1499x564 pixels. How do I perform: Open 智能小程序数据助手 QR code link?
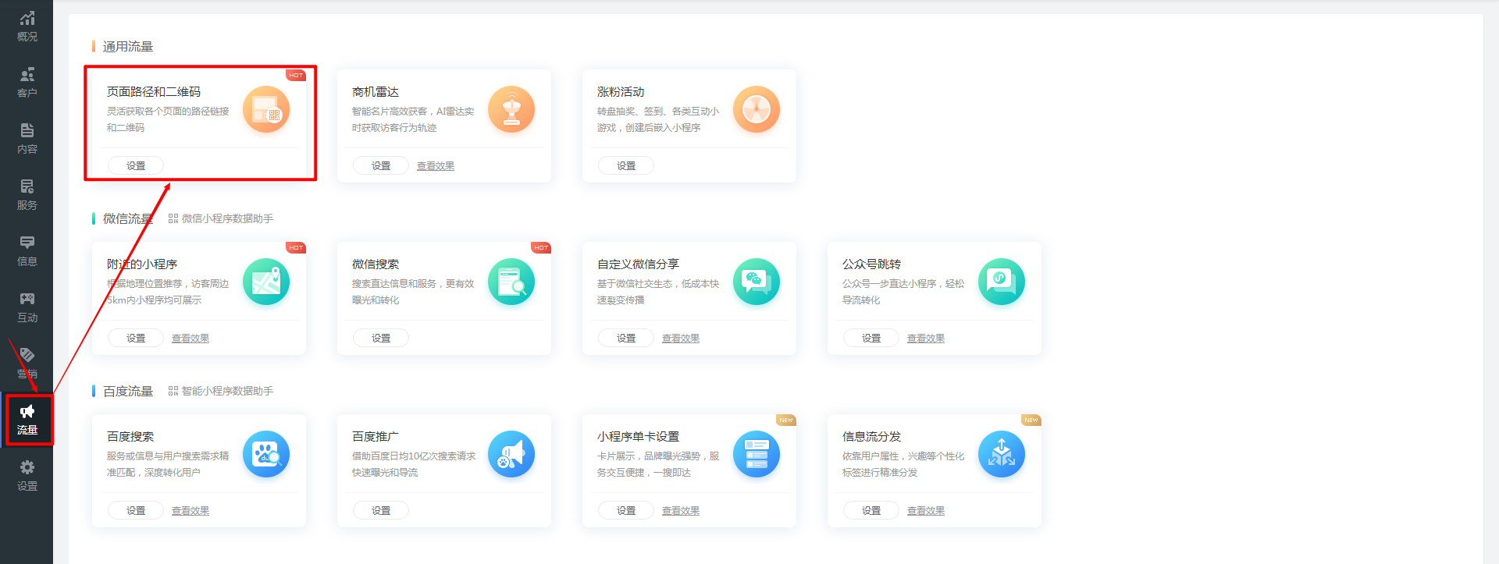[221, 391]
